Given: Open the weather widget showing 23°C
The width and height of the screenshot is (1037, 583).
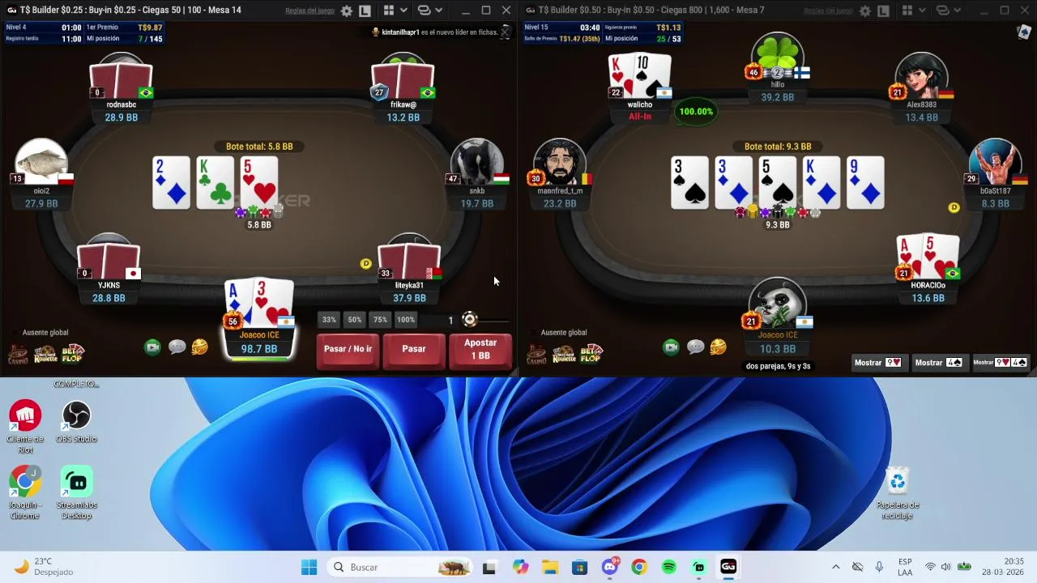Looking at the screenshot, I should [x=45, y=567].
